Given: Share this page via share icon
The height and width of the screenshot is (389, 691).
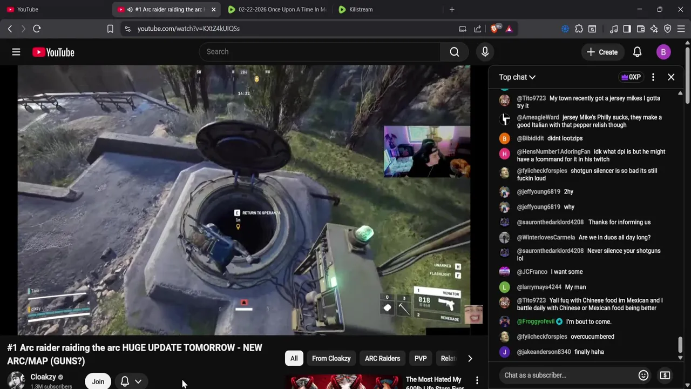Looking at the screenshot, I should [x=478, y=29].
